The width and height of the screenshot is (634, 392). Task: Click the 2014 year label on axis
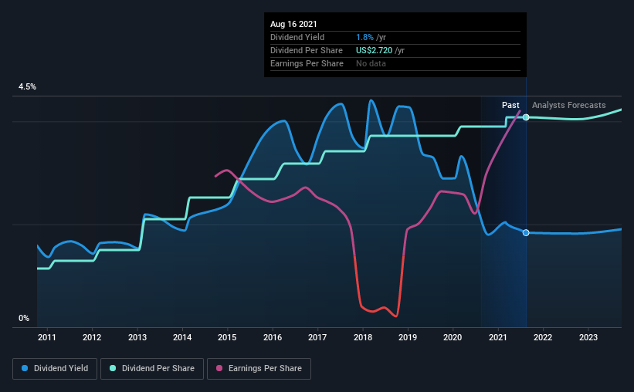point(182,337)
